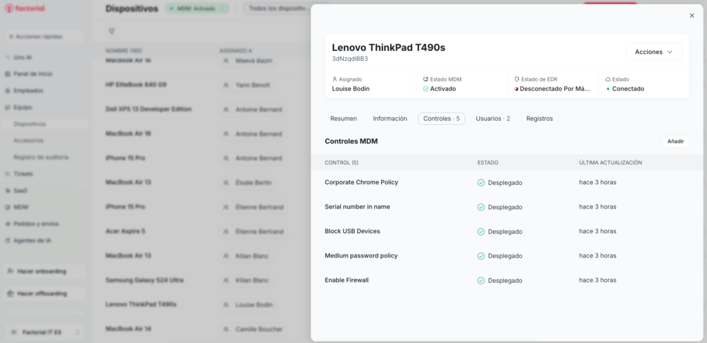Click Desplegado check icon for Corporate Chrome Policy

481,183
